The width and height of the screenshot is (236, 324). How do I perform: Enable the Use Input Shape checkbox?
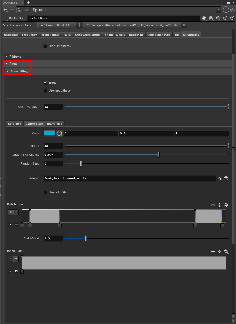point(45,91)
